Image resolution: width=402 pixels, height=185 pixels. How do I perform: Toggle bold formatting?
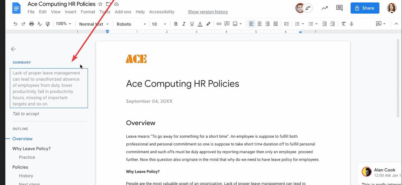click(175, 24)
